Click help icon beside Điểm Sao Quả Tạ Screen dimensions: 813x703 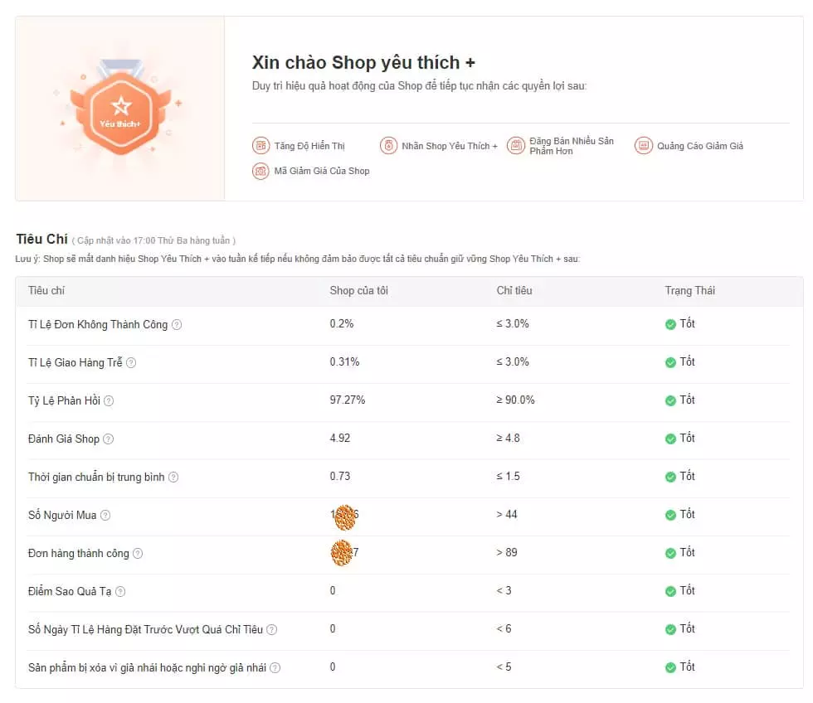pos(120,592)
